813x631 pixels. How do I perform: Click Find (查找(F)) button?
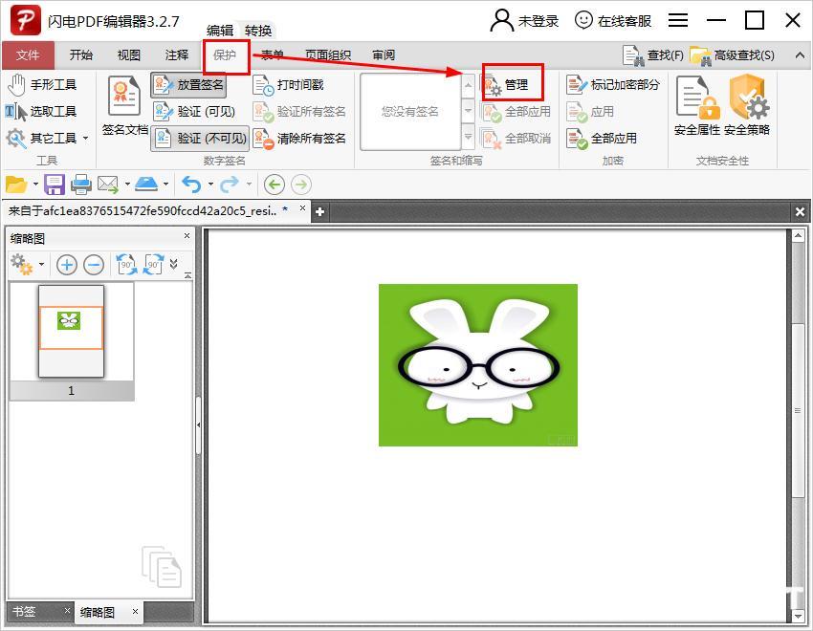(653, 54)
